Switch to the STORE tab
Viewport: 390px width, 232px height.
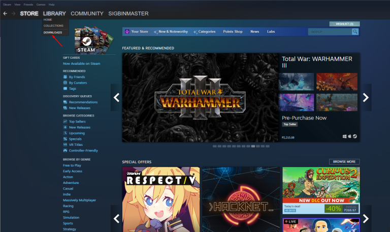pyautogui.click(x=29, y=14)
